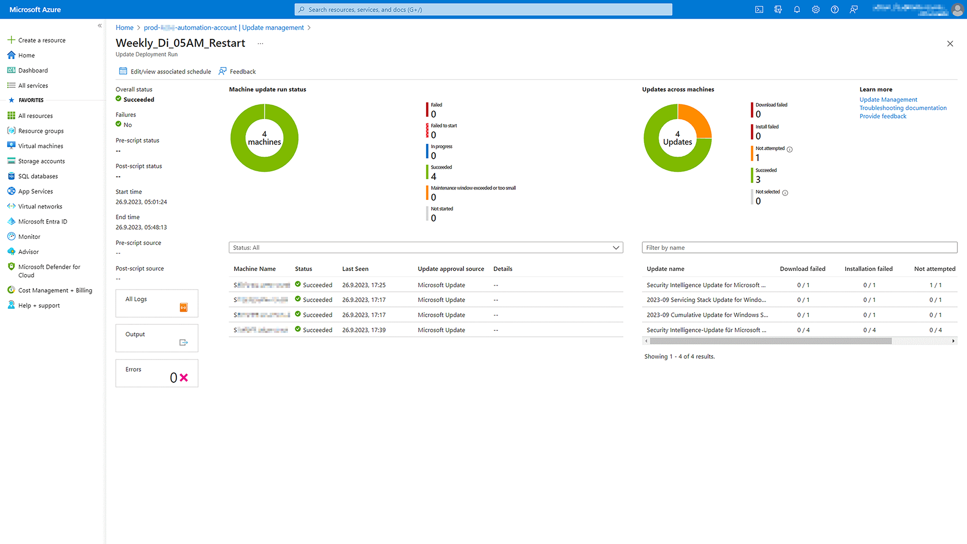Open the Troubleshooting documentation link
Image resolution: width=967 pixels, height=544 pixels.
coord(903,108)
